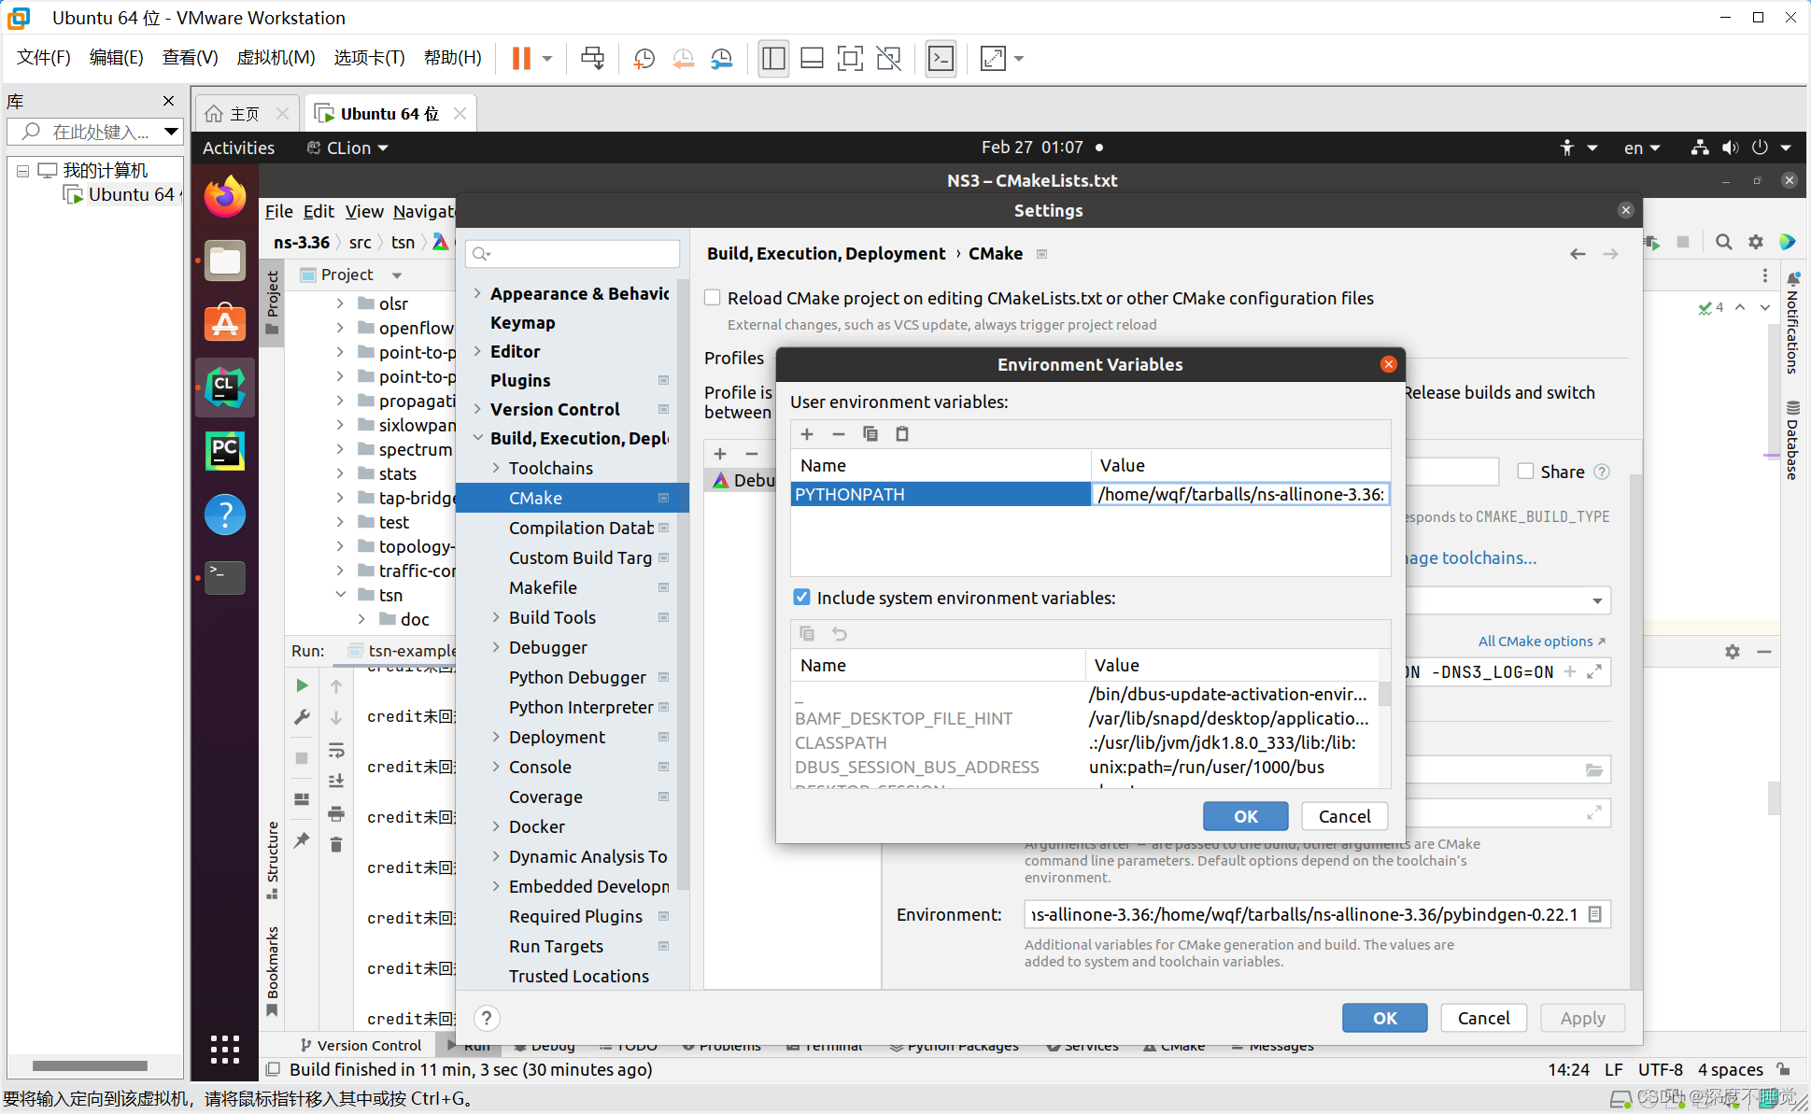Screen dimensions: 1811x1114
Task: Remove the selected PYTHONPATH variable
Action: 838,433
